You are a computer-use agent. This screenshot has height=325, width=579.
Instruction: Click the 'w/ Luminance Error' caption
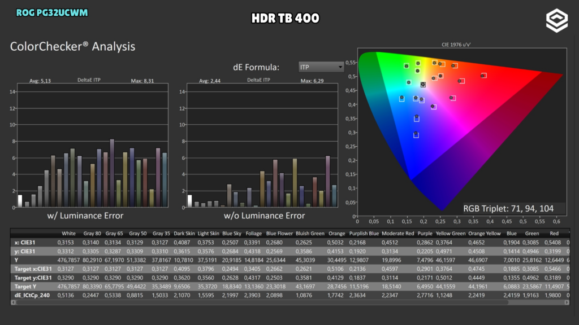85,216
